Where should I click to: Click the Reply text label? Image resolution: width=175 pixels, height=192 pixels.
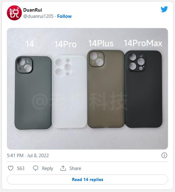47,168
